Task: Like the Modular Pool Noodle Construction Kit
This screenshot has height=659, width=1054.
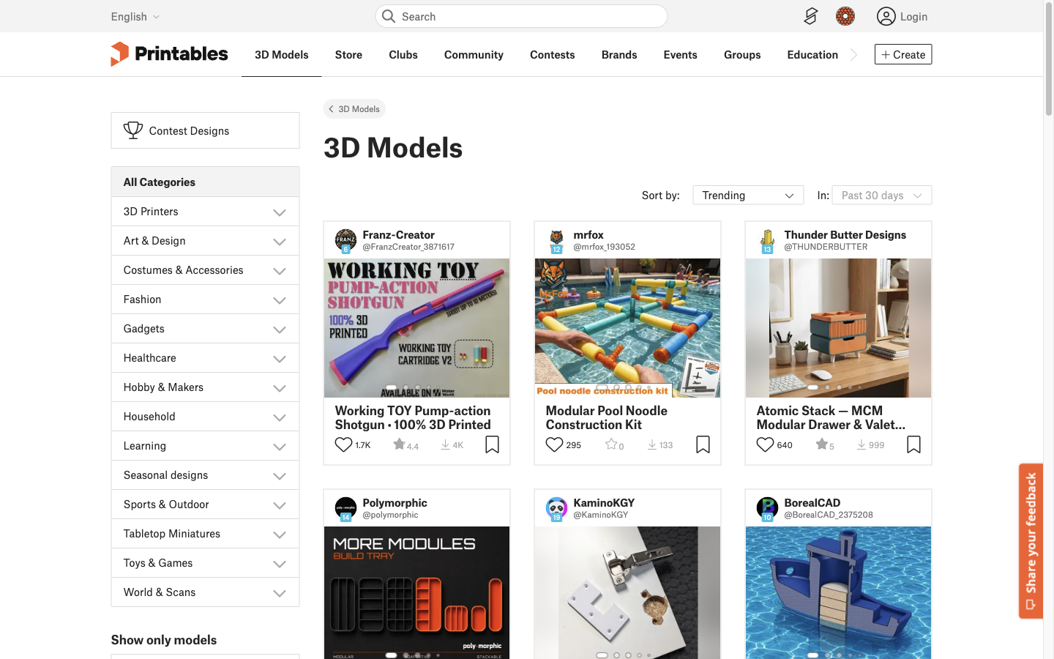Action: coord(554,444)
